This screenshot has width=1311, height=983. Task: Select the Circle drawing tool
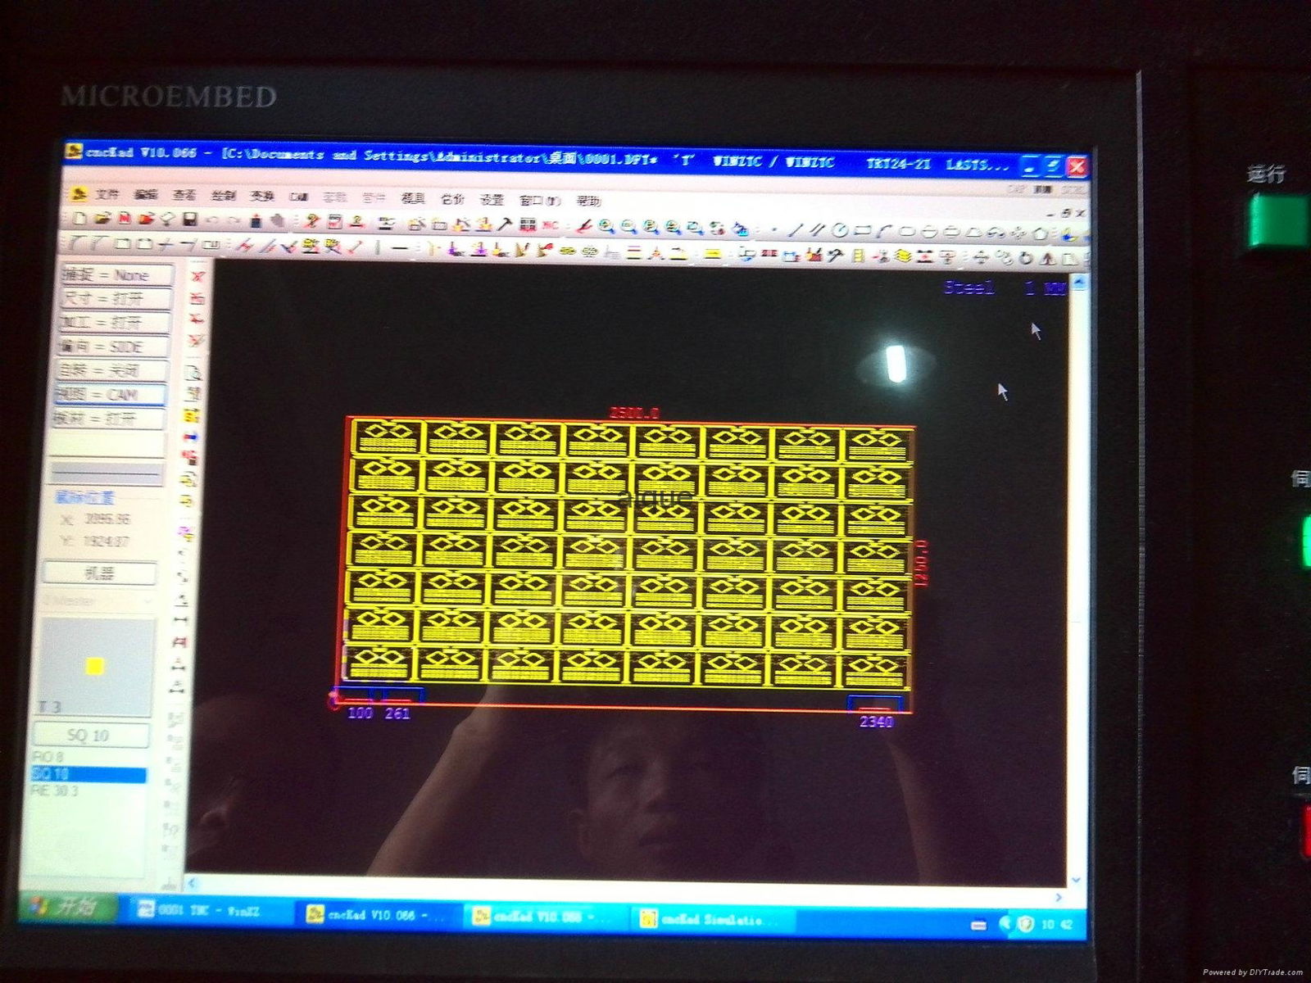839,230
